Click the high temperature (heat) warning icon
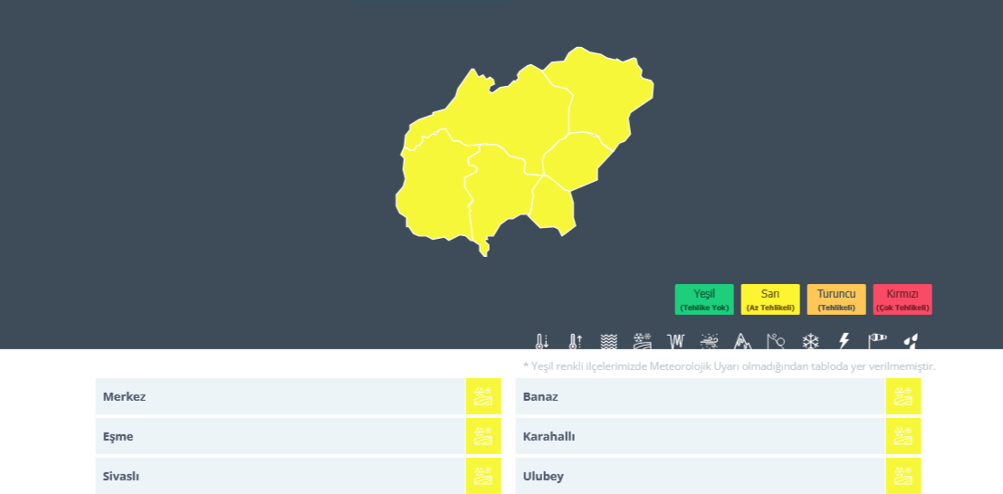The image size is (1003, 494). (x=575, y=341)
